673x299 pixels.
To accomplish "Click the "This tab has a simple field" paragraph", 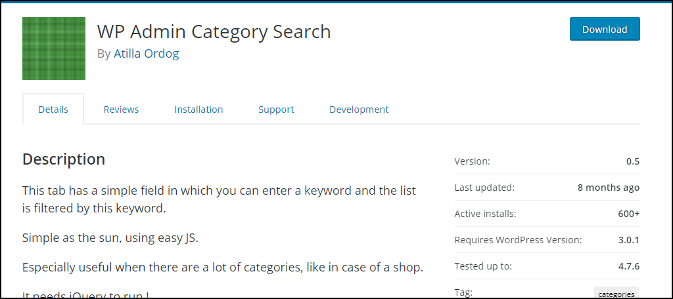I will [220, 199].
